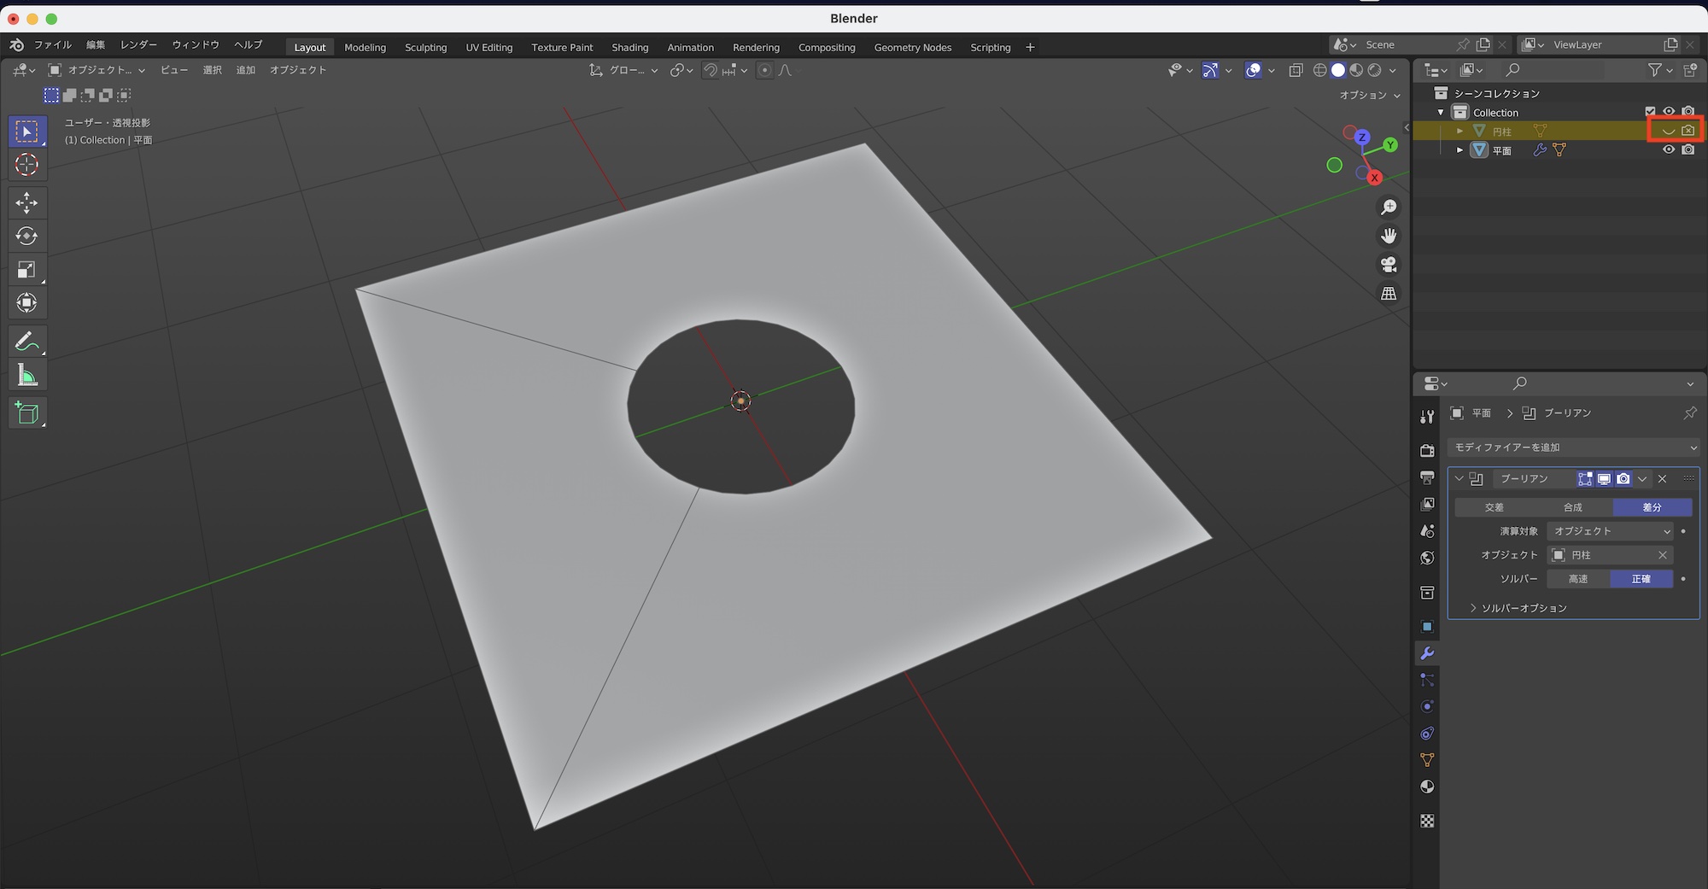The width and height of the screenshot is (1708, 889).
Task: Open the ファイル menu
Action: tap(52, 44)
